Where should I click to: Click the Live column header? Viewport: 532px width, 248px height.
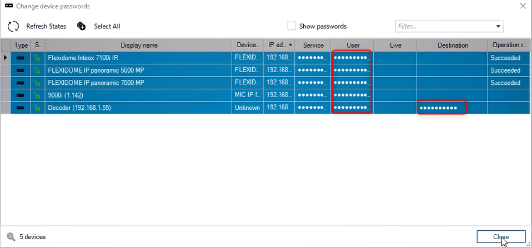[395, 45]
